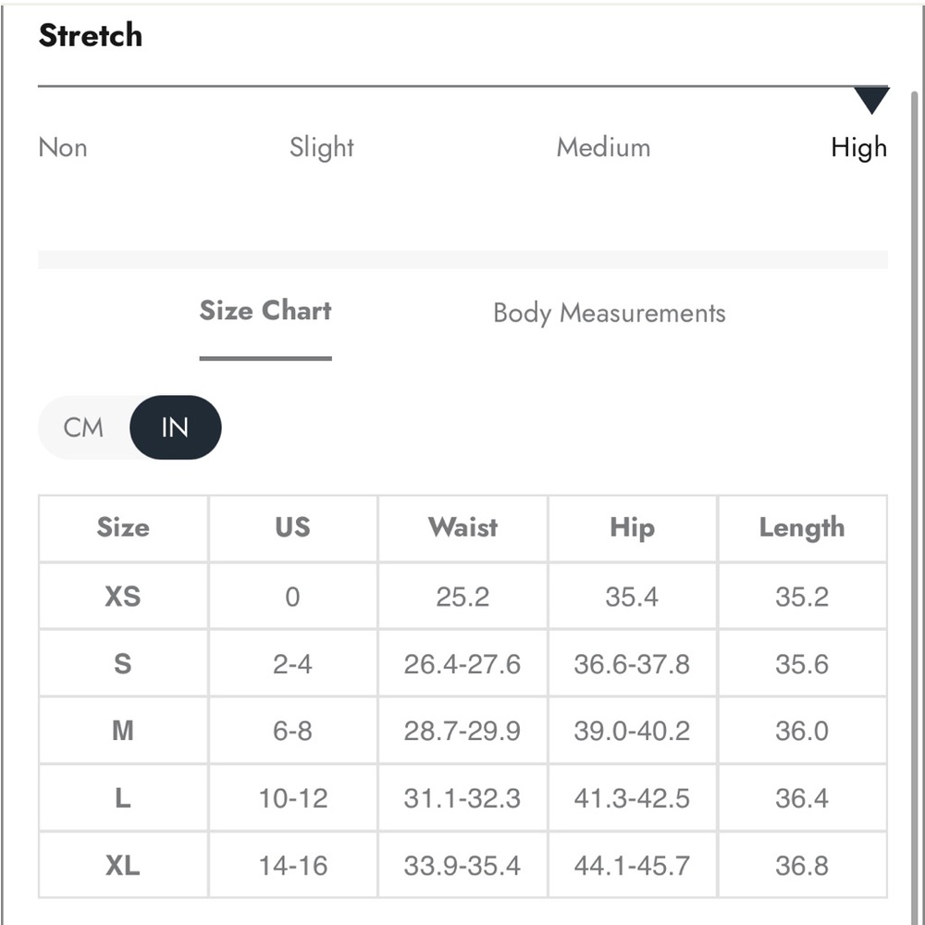Screen dimensions: 925x925
Task: Click the High stretch label
Action: 859,147
